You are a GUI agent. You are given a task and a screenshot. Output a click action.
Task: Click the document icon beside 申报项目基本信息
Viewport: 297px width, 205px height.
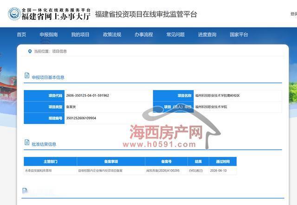point(27,75)
